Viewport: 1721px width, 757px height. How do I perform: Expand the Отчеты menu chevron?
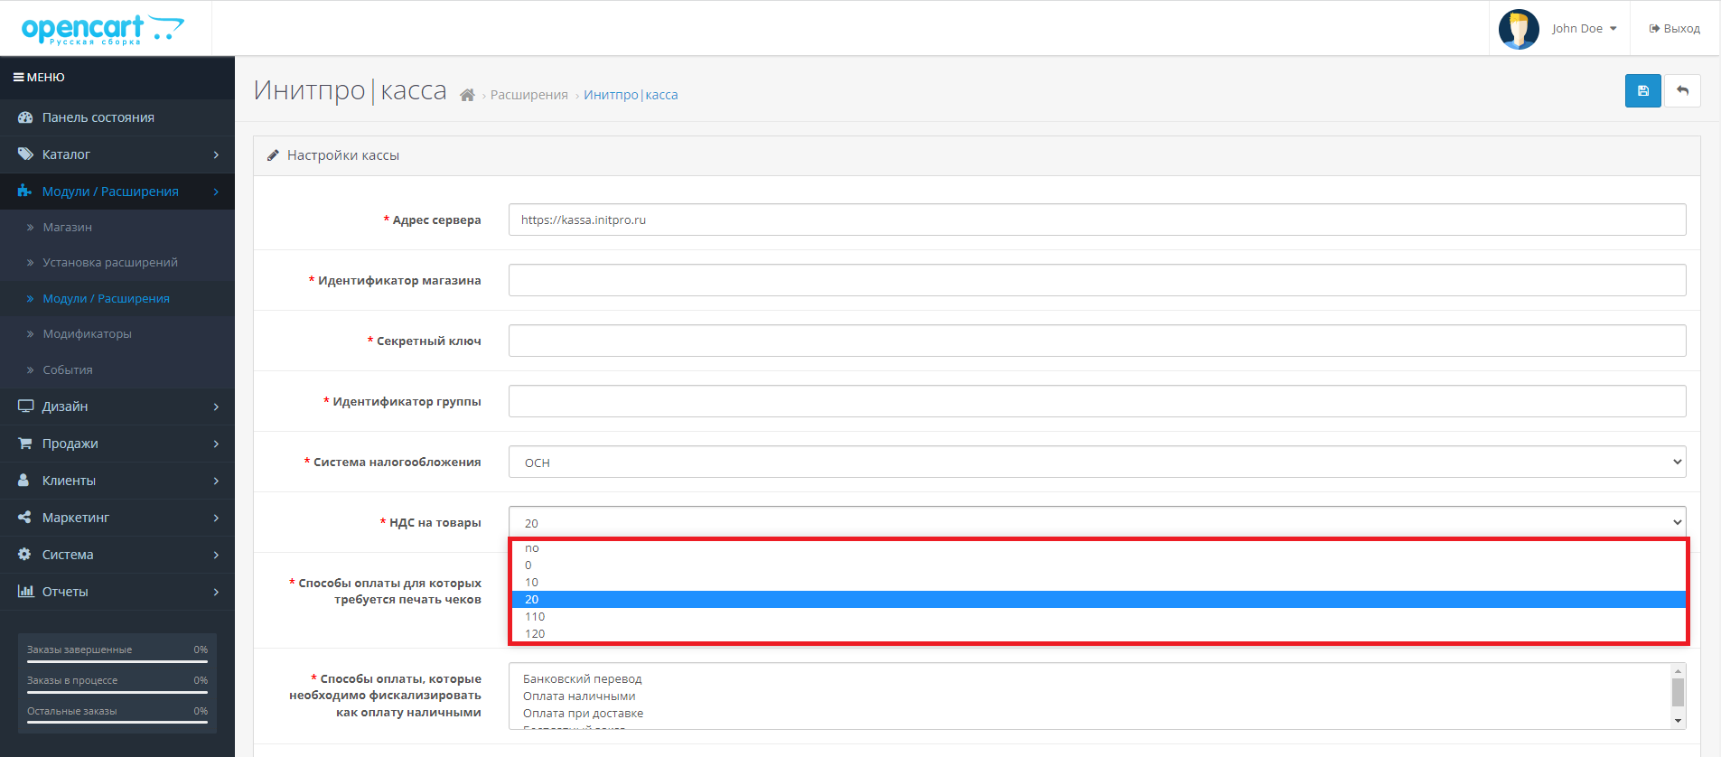216,592
